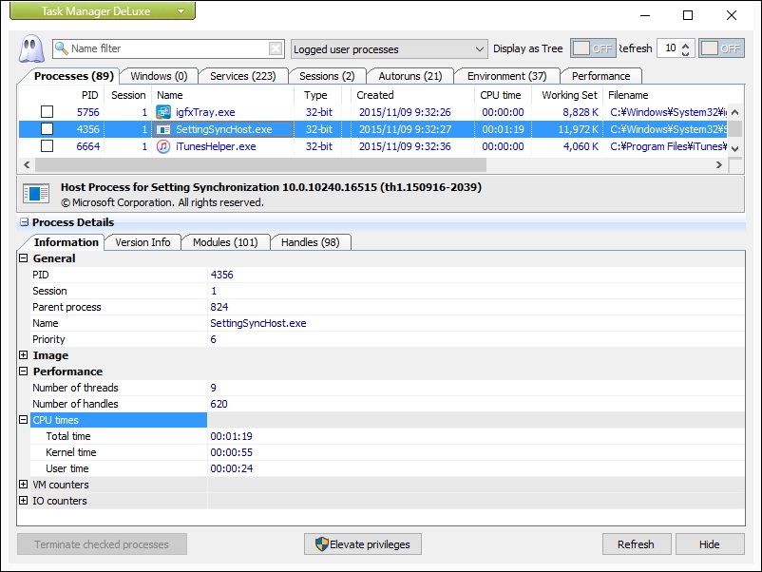Viewport: 762px width, 572px height.
Task: Collapse the General group
Action: pyautogui.click(x=23, y=258)
